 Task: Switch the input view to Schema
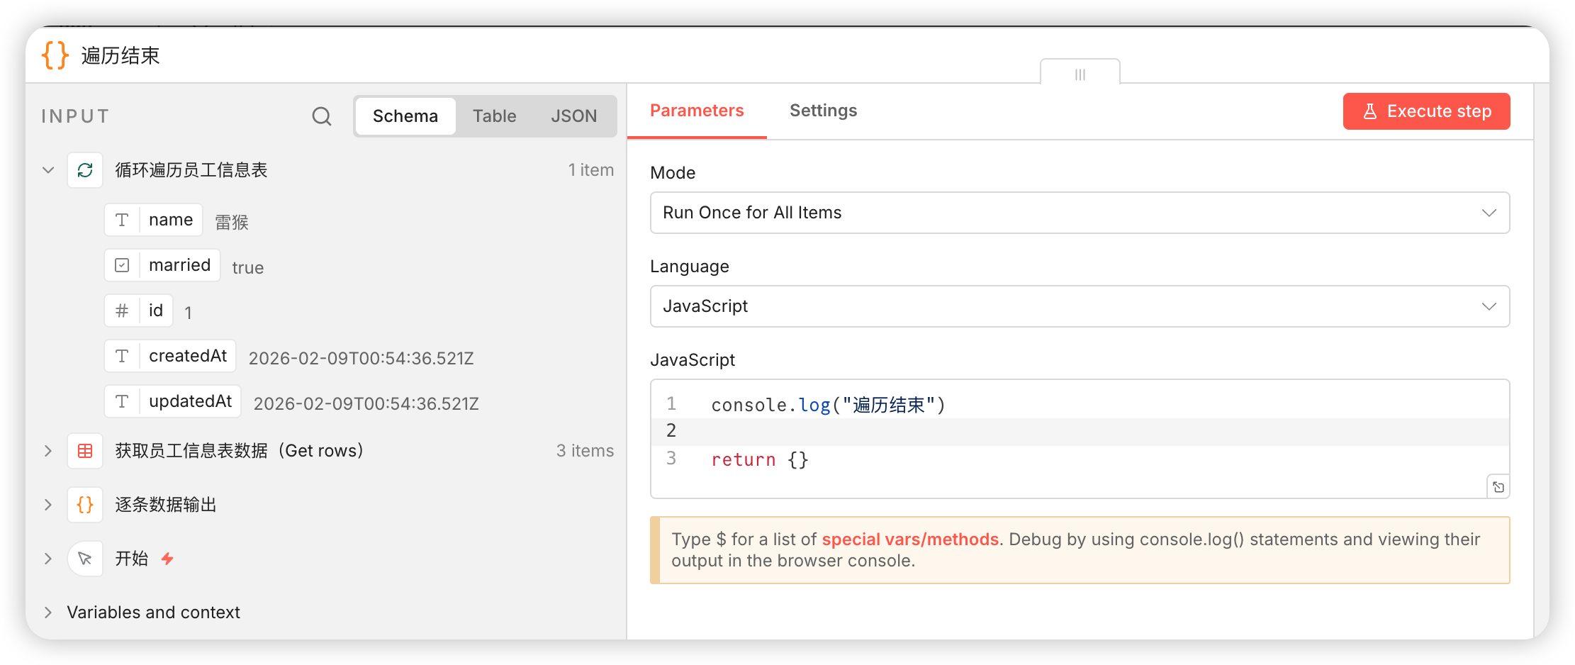click(405, 116)
